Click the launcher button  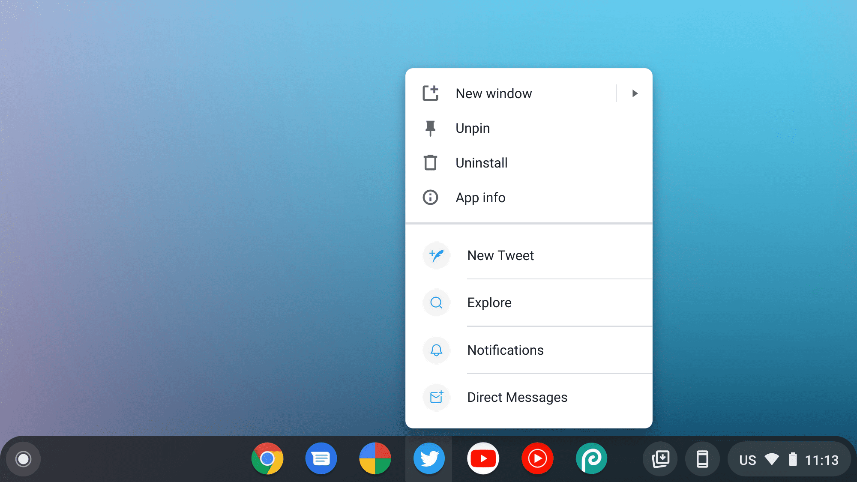24,459
